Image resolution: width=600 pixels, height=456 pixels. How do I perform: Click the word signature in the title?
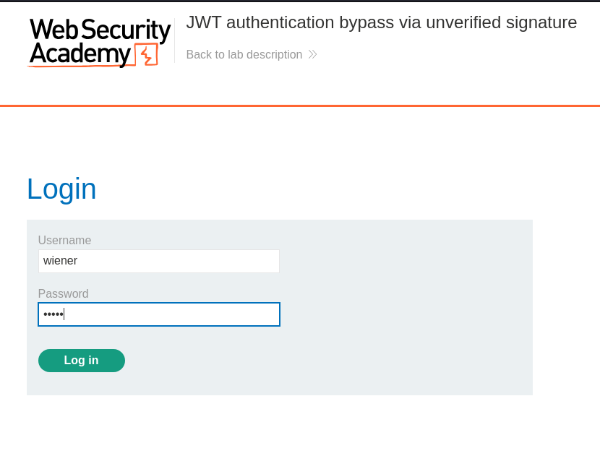tap(541, 22)
